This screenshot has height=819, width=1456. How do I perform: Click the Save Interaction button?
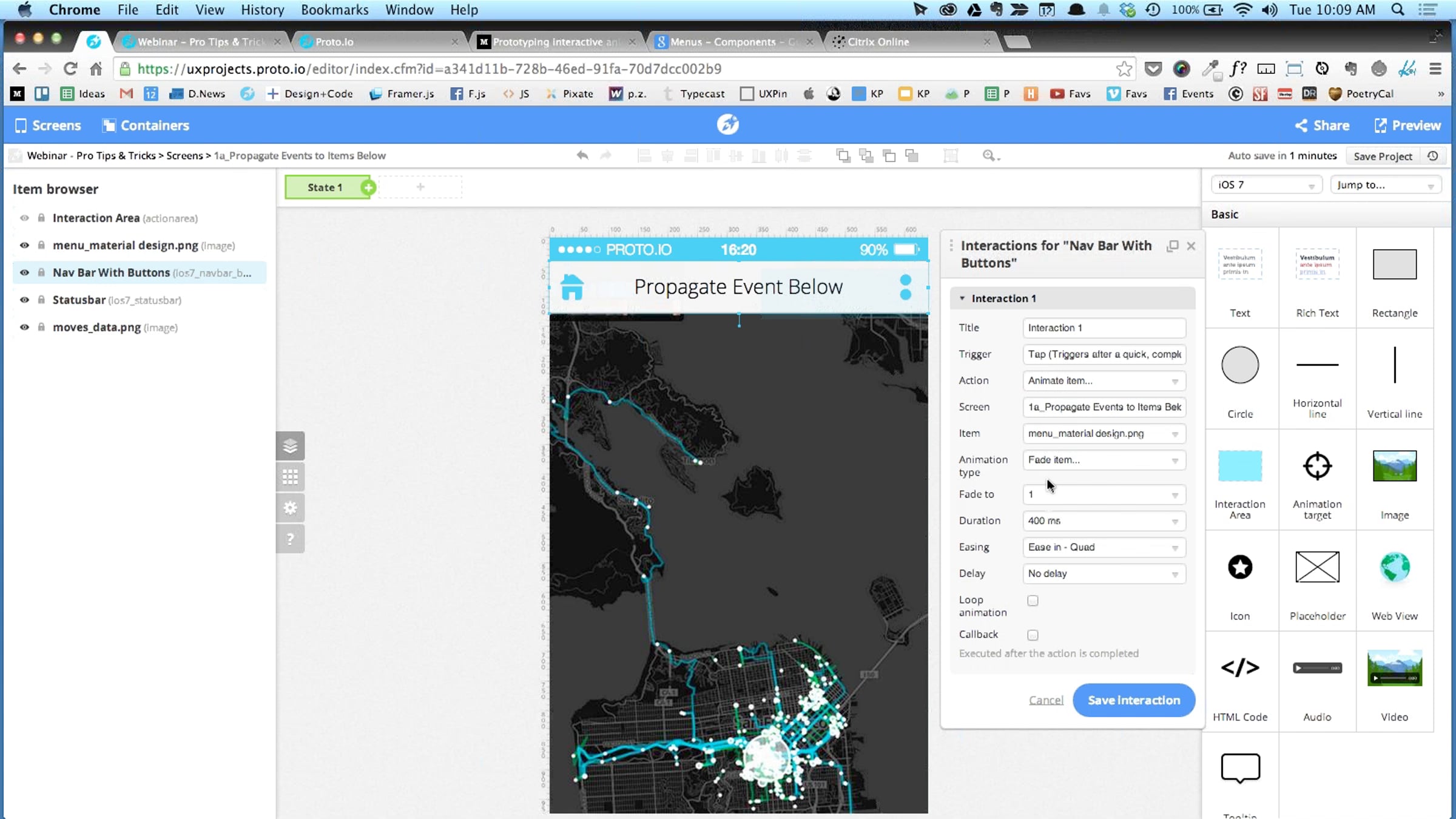pyautogui.click(x=1133, y=700)
